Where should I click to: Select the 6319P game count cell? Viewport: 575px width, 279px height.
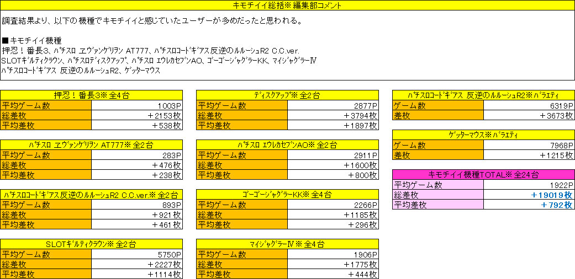529,105
